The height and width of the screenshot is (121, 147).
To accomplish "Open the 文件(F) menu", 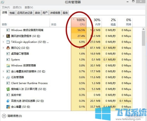I will (x=6, y=7).
